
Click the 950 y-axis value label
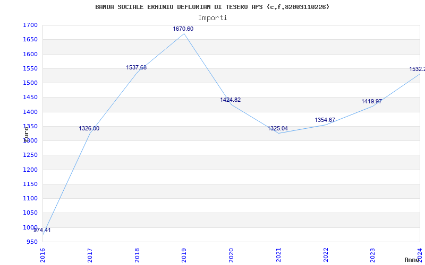[x=32, y=242]
